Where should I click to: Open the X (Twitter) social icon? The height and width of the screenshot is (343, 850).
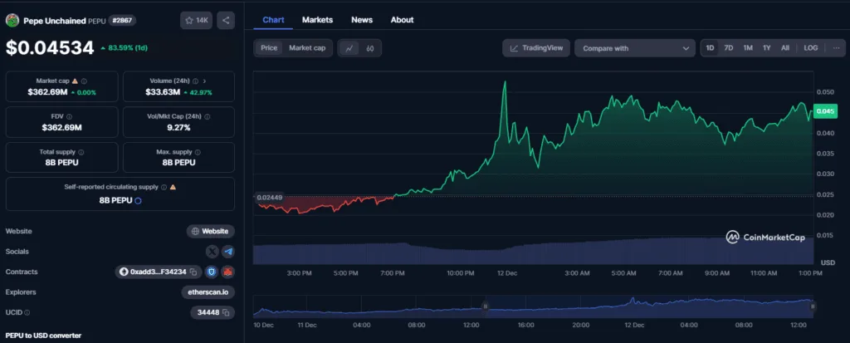click(x=212, y=252)
